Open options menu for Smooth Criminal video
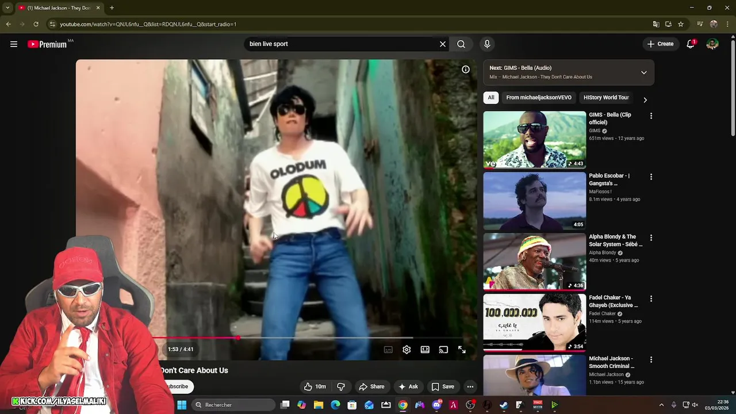Viewport: 736px width, 414px height. [651, 359]
